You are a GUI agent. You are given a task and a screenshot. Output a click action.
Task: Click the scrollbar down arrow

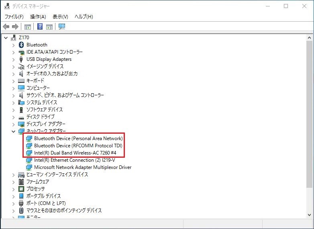309,215
